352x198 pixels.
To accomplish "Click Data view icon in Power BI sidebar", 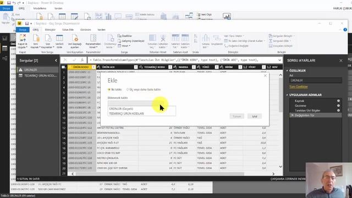I will tap(5, 48).
